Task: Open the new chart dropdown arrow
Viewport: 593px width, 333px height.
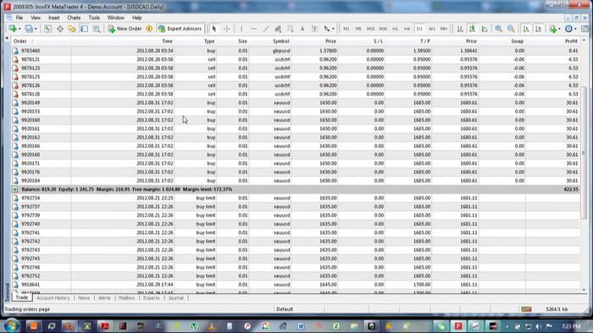Action: [x=19, y=29]
